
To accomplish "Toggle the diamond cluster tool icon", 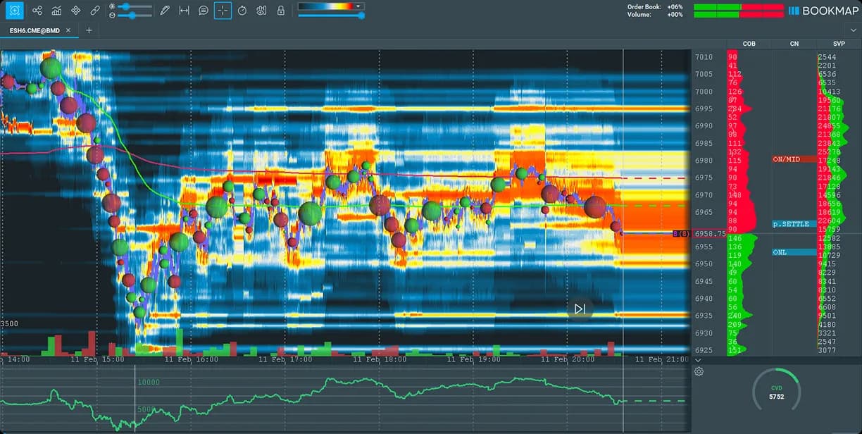I will click(76, 11).
